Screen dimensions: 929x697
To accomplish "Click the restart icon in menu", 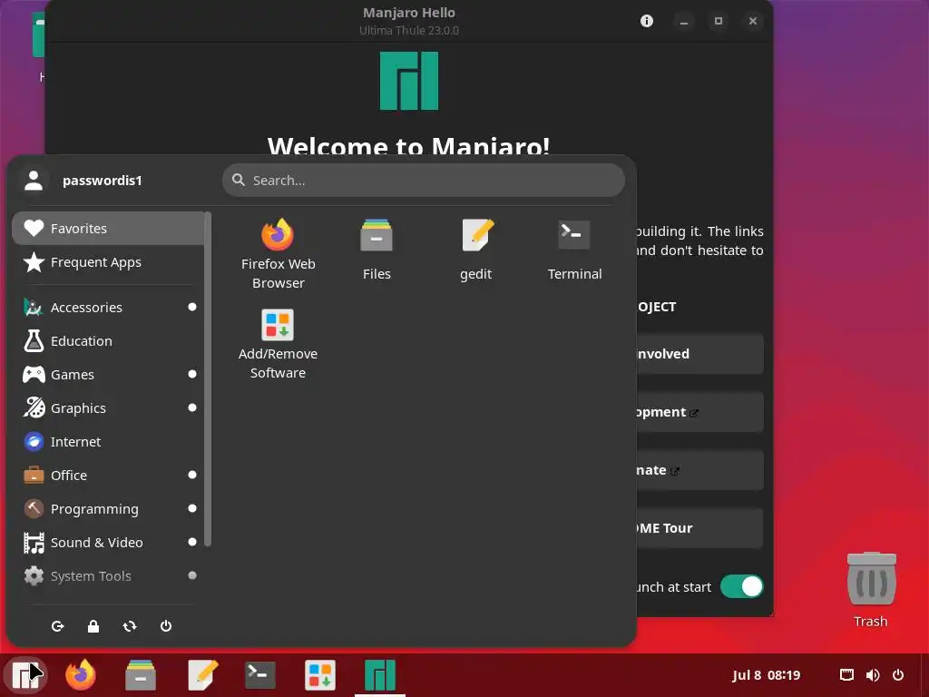I will click(x=130, y=626).
